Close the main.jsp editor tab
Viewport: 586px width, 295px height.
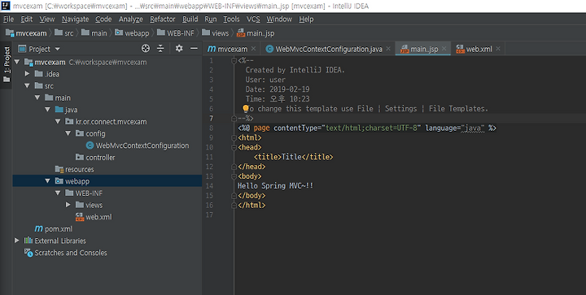pyautogui.click(x=444, y=49)
